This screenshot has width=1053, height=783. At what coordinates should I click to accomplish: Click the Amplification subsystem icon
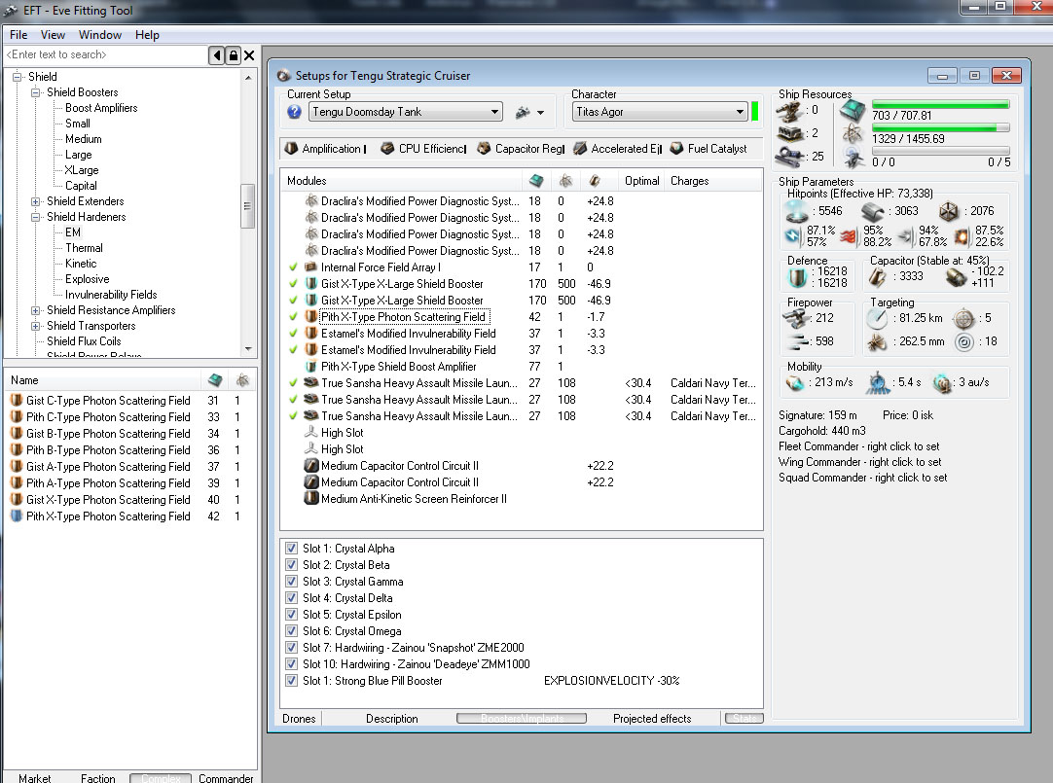click(x=291, y=149)
